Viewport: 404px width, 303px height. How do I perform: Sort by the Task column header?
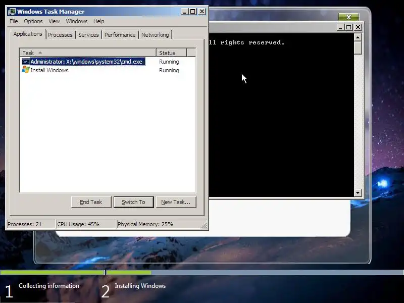88,53
